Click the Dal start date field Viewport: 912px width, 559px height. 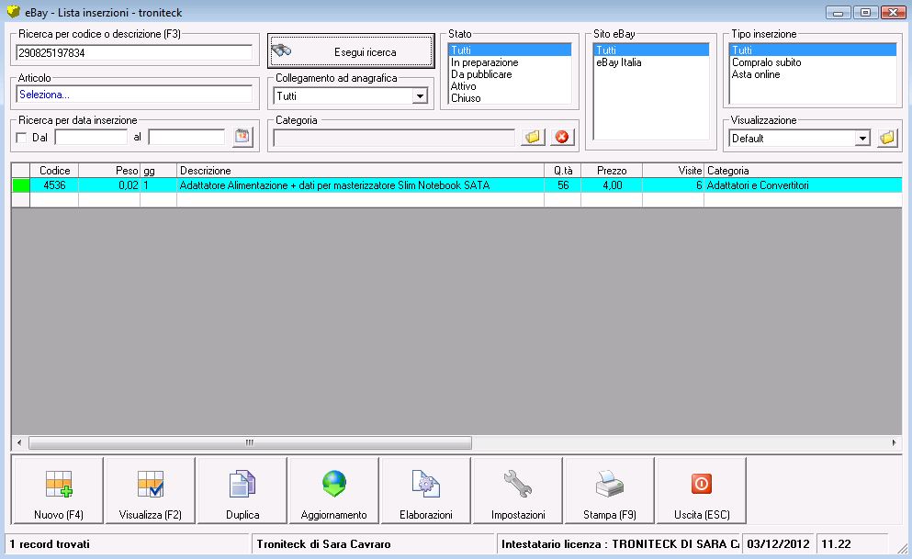91,137
